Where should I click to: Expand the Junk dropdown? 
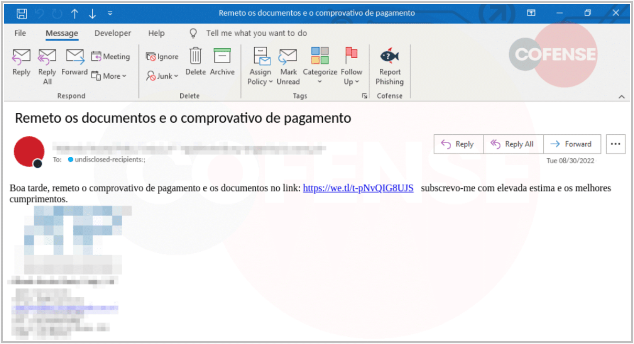(x=162, y=76)
